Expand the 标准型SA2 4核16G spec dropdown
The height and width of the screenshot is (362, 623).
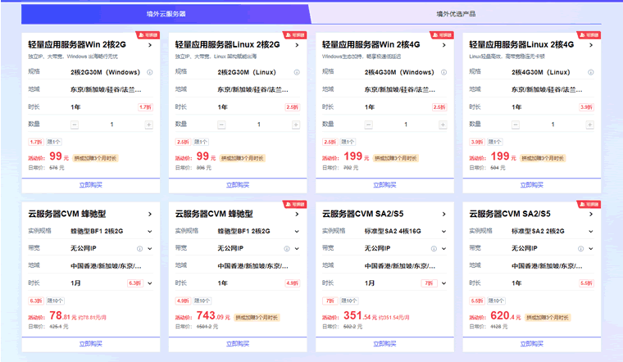tap(443, 232)
